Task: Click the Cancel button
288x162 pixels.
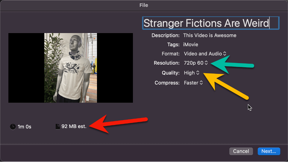Action: 241,151
